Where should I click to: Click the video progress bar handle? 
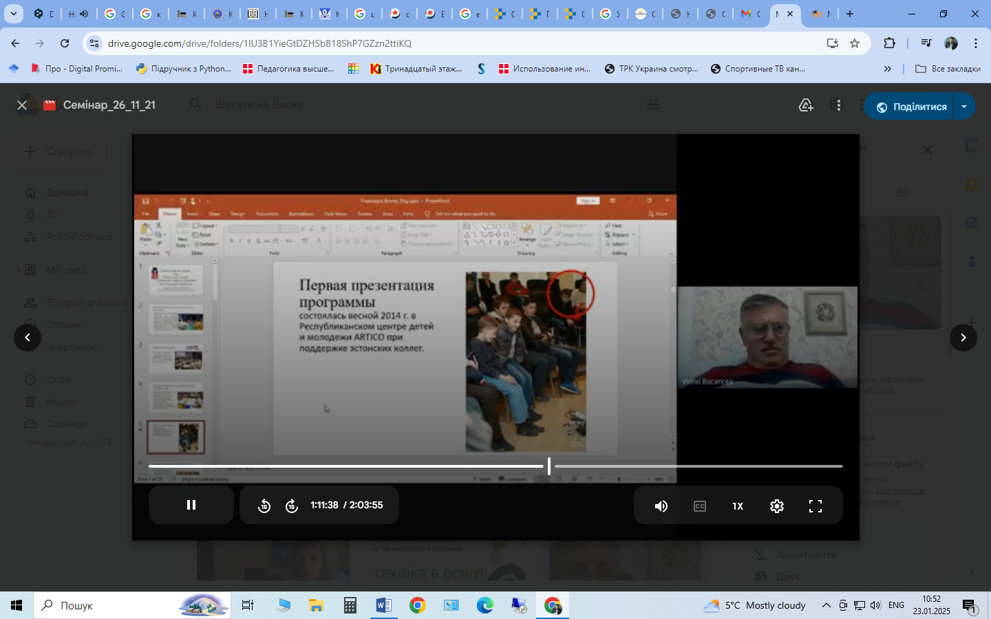[549, 466]
